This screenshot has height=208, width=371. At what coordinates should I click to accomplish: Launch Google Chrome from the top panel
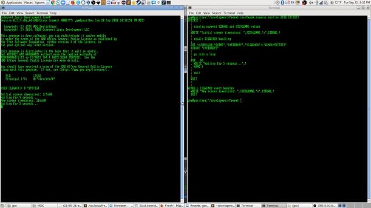pyautogui.click(x=53, y=2)
